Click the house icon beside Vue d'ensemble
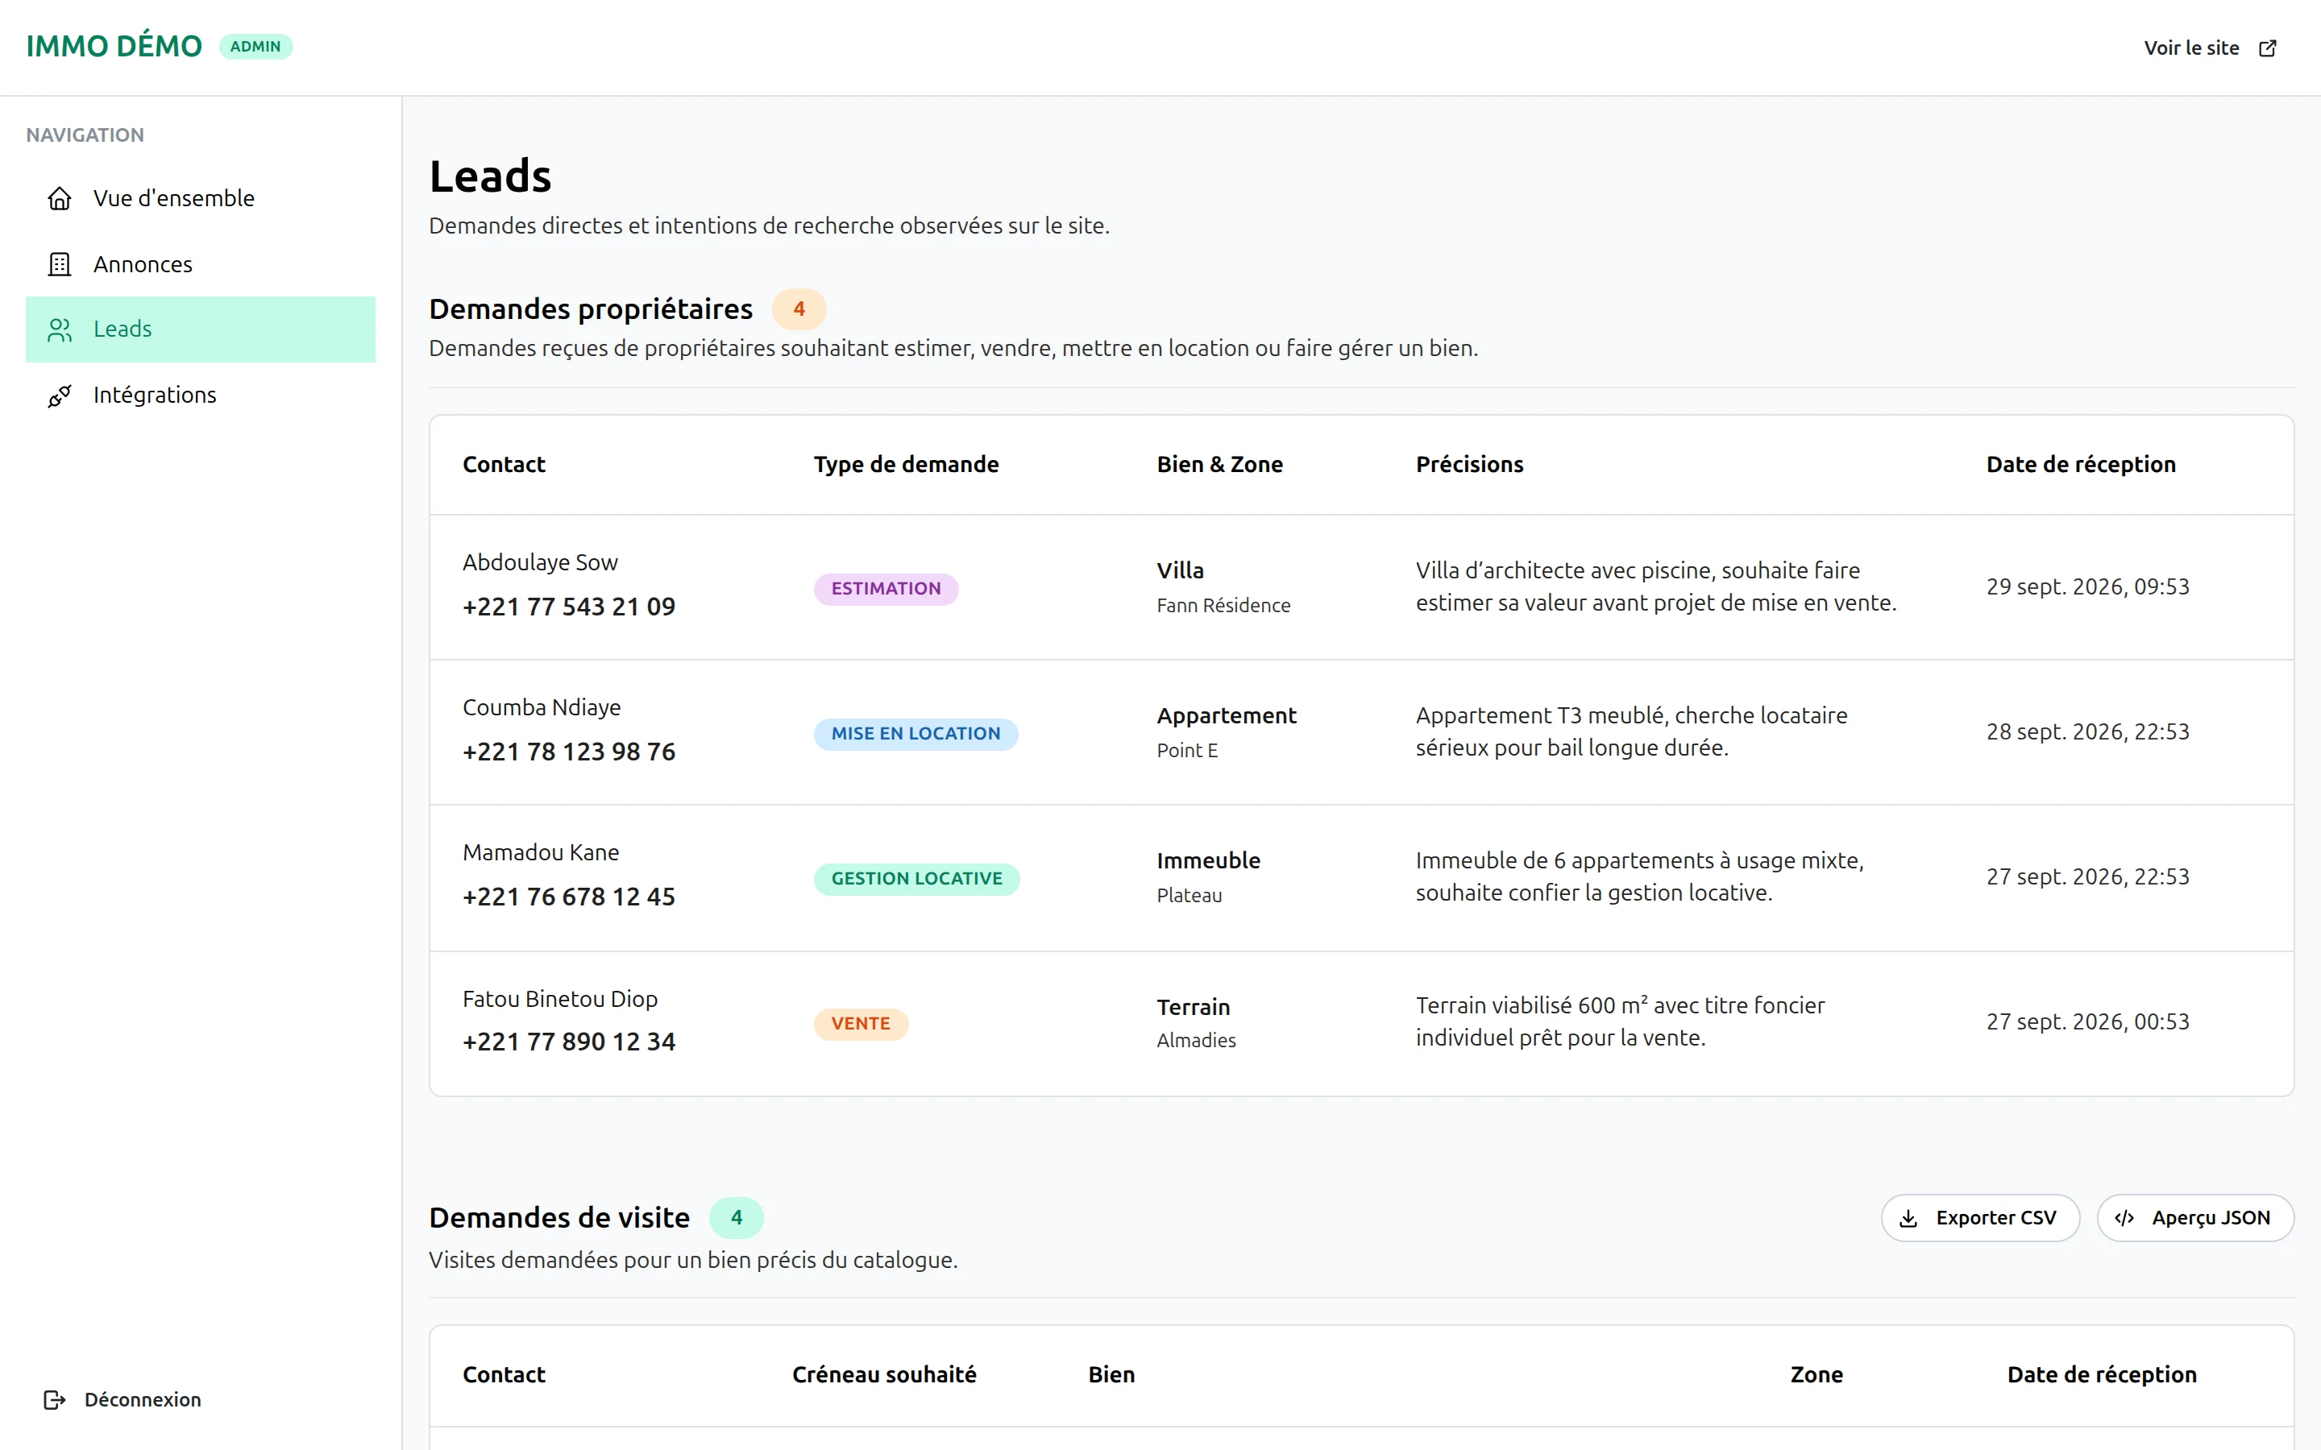The width and height of the screenshot is (2321, 1450). click(x=60, y=198)
